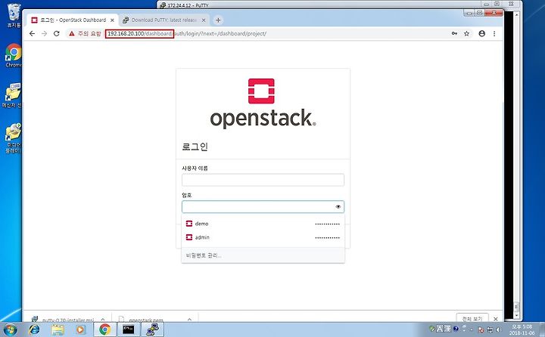Viewport: 545px width, 337px height.
Task: Expand the openstack.pem download options
Action: [189, 320]
